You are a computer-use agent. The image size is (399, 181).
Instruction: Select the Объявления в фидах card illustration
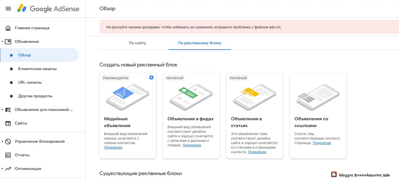click(x=191, y=97)
